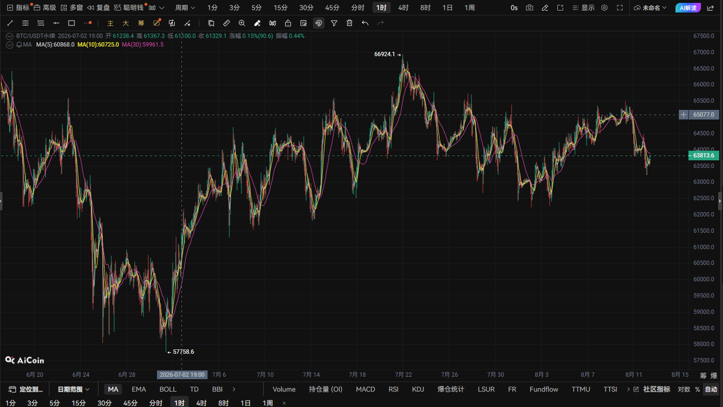Toggle the % percentage scale

698,389
